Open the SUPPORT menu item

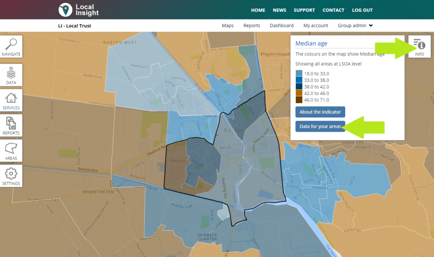[304, 10]
